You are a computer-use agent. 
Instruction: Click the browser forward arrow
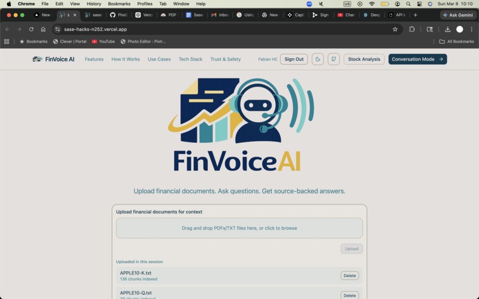pos(19,29)
